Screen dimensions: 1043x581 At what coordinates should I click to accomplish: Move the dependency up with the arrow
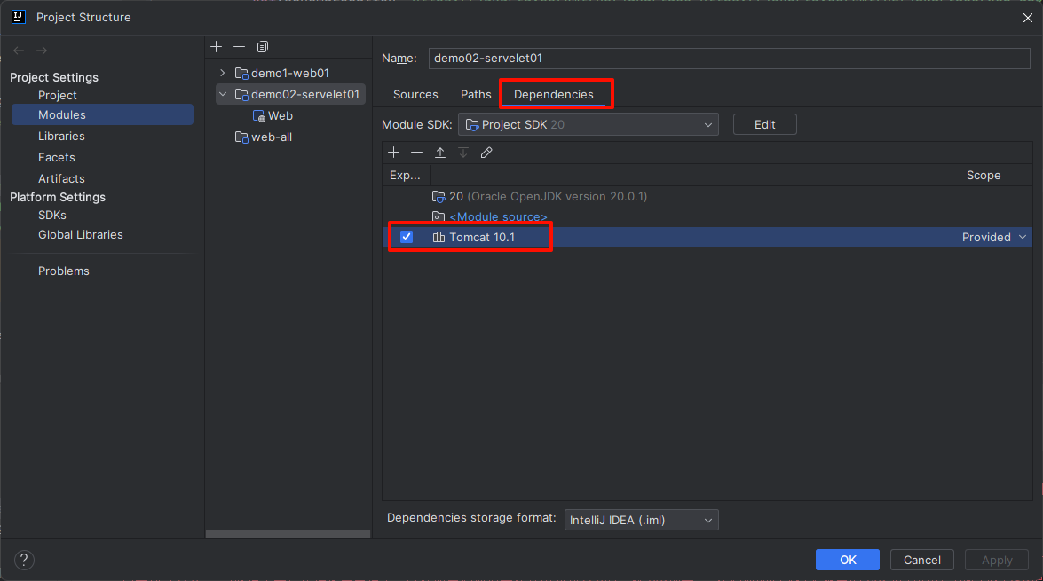440,153
